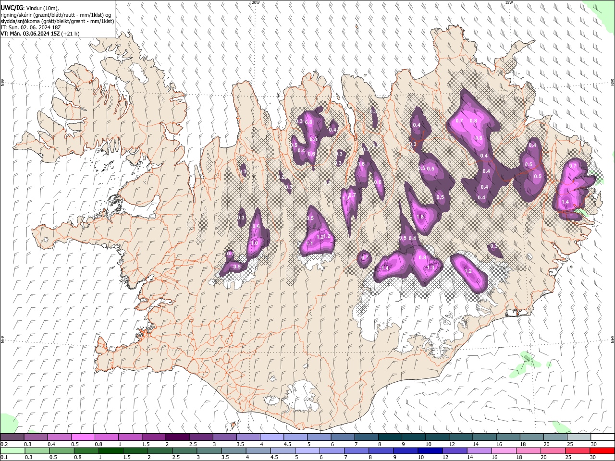
Task: Pick the bottom-scale green swatch starting at 0.3
Action: pyautogui.click(x=38, y=451)
